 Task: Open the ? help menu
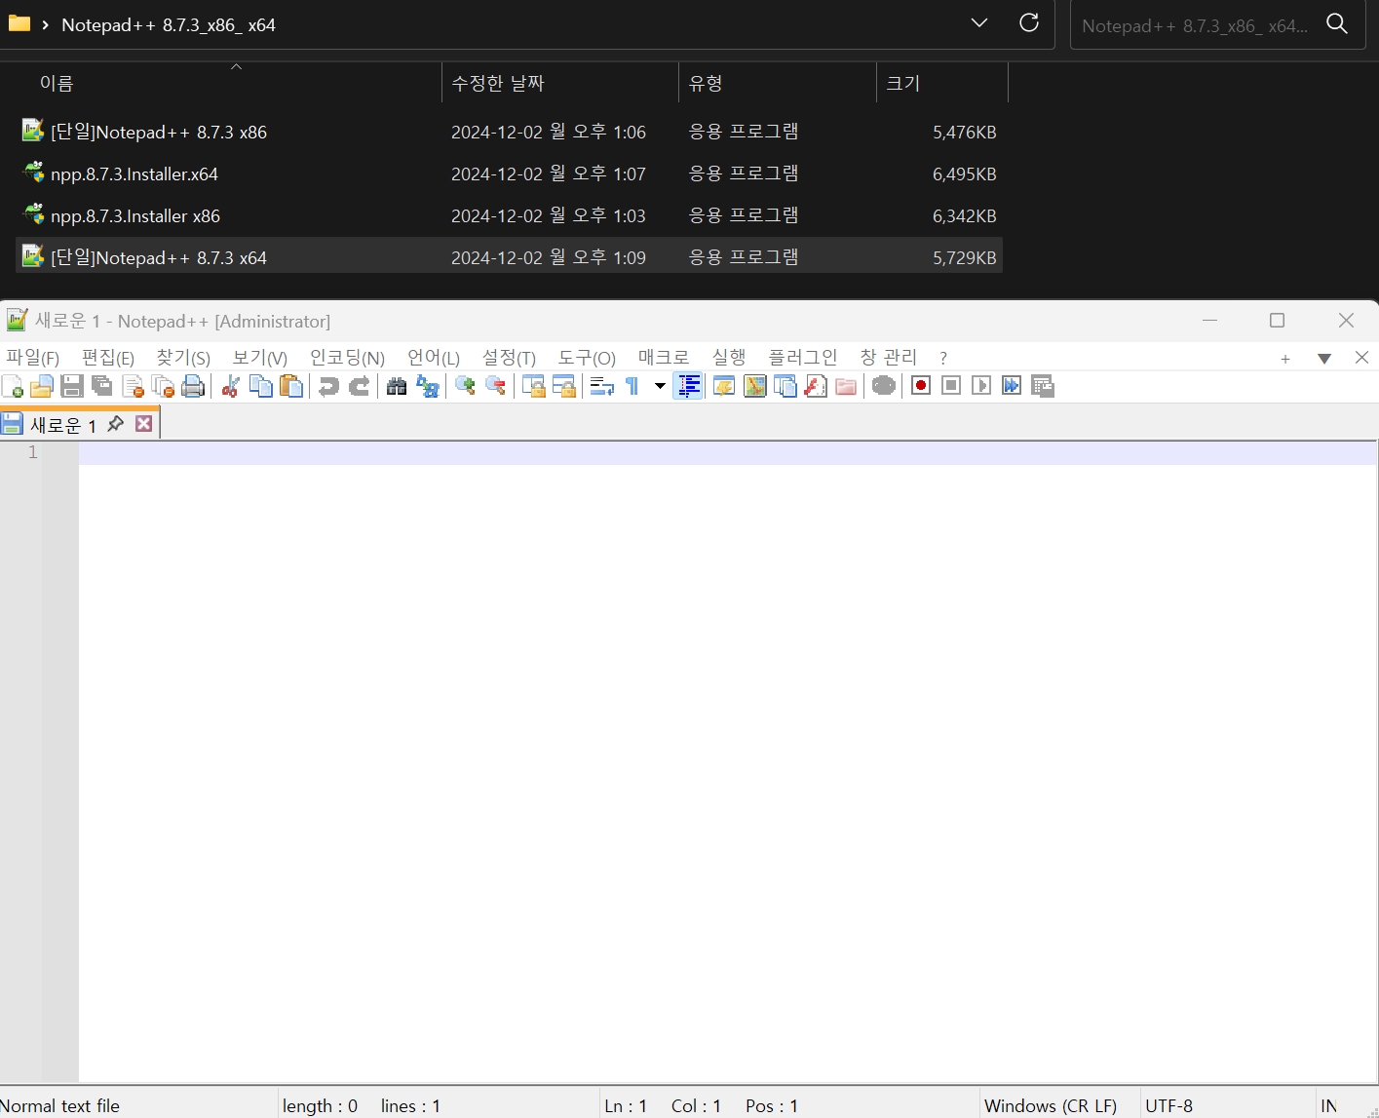point(943,358)
